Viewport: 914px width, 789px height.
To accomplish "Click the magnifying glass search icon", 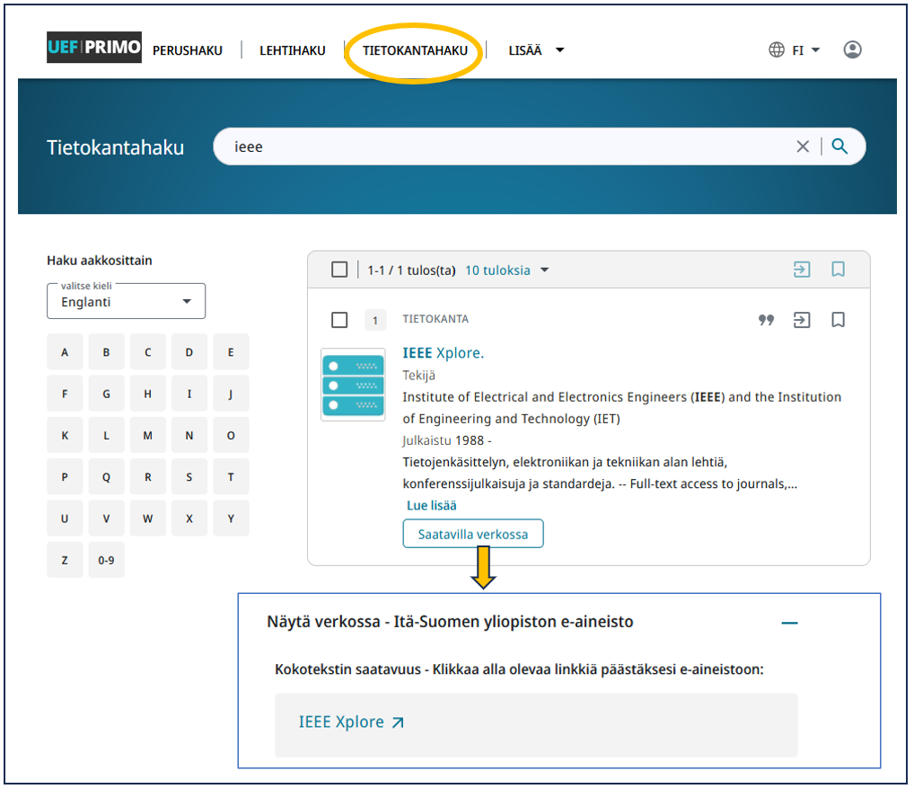I will click(839, 146).
